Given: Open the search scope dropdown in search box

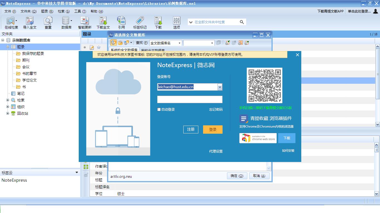Looking at the screenshot, I should pyautogui.click(x=191, y=22).
